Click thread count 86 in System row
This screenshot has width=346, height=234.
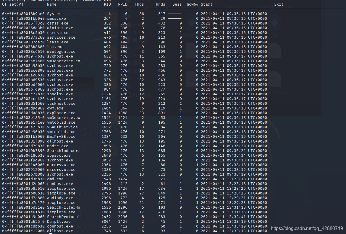coord(142,14)
